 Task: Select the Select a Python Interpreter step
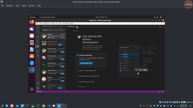coord(88,71)
